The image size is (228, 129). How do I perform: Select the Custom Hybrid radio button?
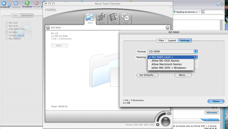(7, 35)
